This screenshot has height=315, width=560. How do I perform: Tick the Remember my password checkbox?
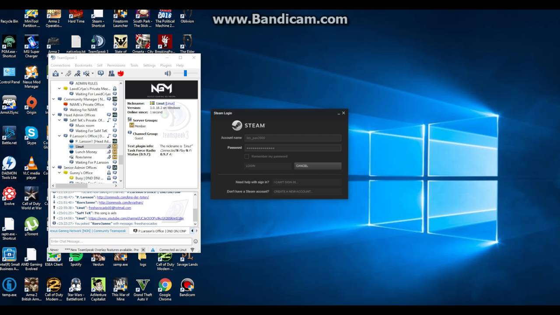247,156
